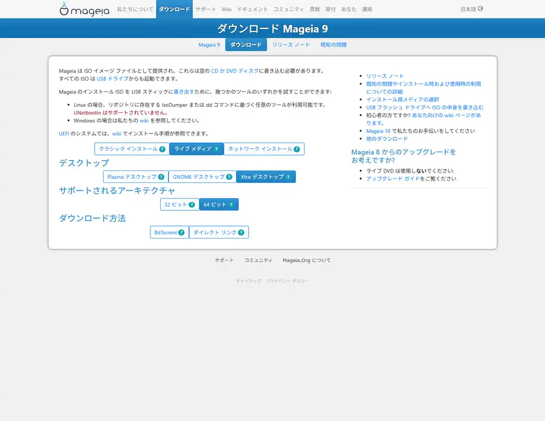
Task: Open あなた向けの wiki ページ link
Action: [x=446, y=115]
